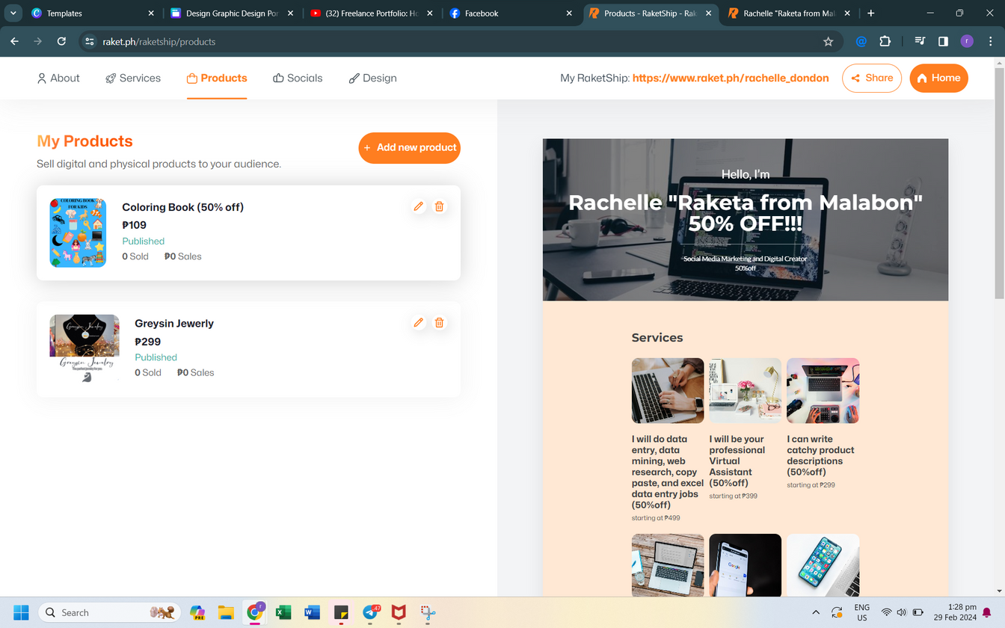
Task: Open McAfee from taskbar
Action: click(x=399, y=612)
